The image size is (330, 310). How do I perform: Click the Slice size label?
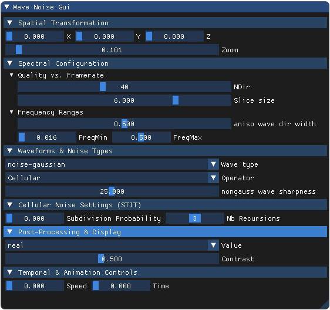click(254, 100)
